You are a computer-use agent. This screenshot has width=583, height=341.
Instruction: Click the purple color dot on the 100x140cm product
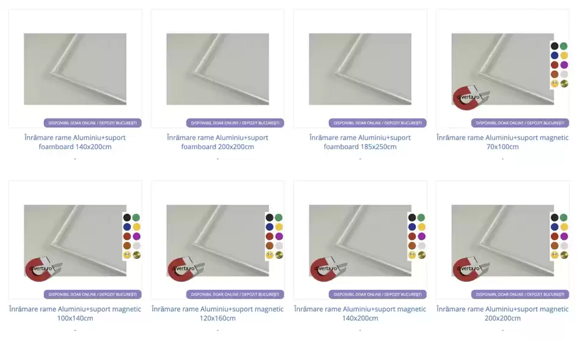(136, 236)
